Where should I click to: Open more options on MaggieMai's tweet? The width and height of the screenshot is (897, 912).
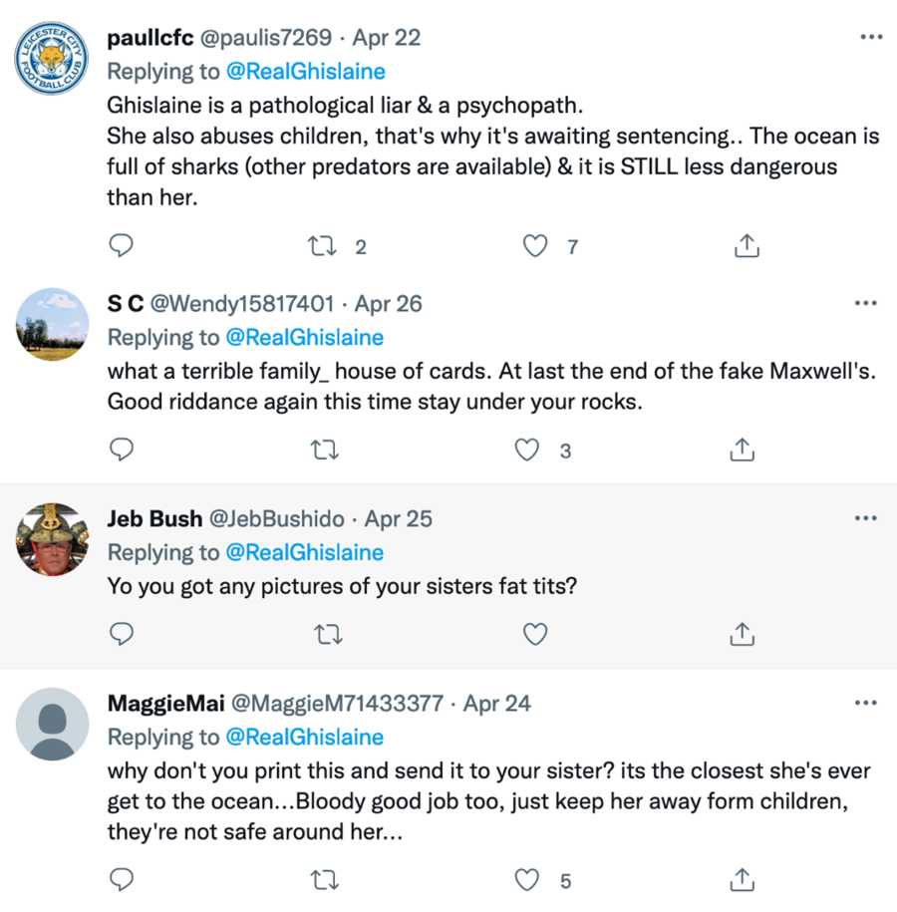coord(867,703)
